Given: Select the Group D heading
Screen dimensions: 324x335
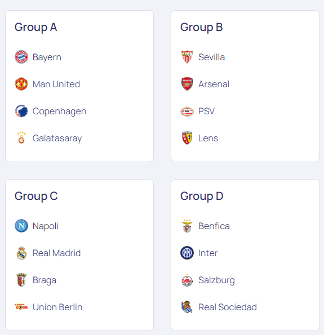Looking at the screenshot, I should click(202, 196).
